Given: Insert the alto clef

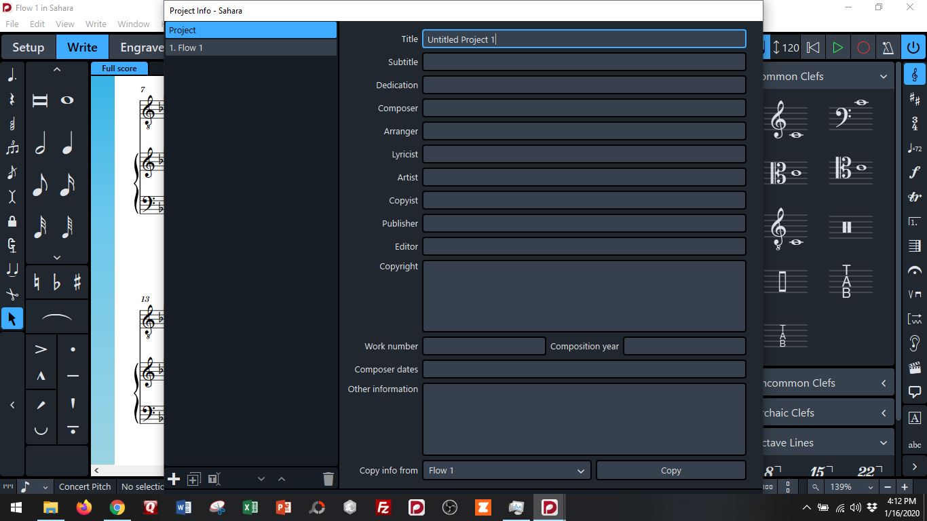Looking at the screenshot, I should click(786, 173).
